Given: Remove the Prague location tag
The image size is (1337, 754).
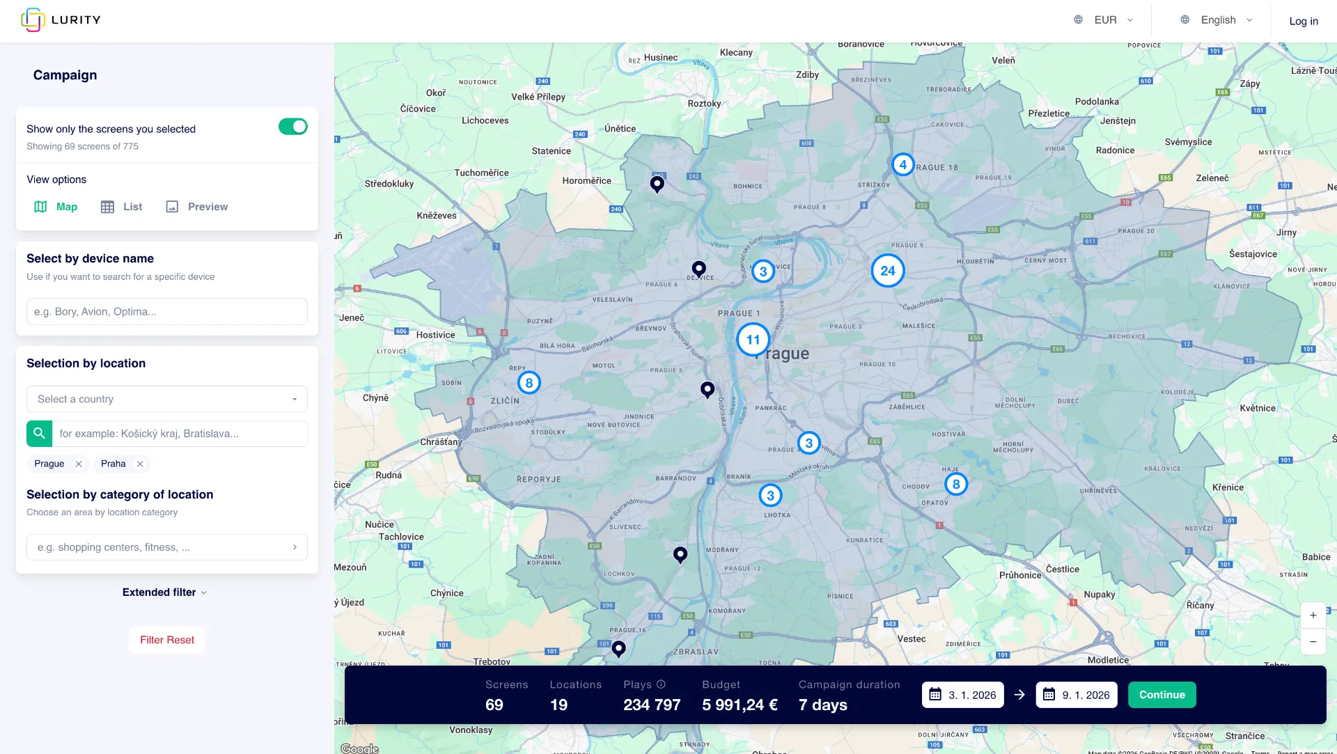Looking at the screenshot, I should tap(79, 464).
